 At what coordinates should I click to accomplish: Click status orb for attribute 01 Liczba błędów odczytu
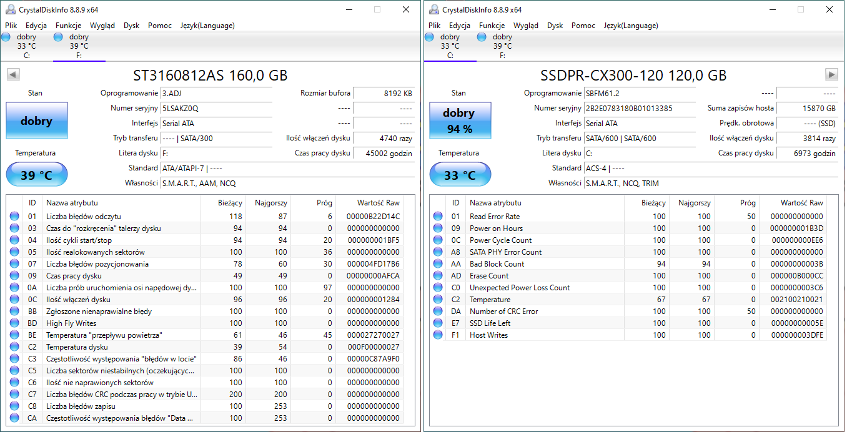click(14, 217)
